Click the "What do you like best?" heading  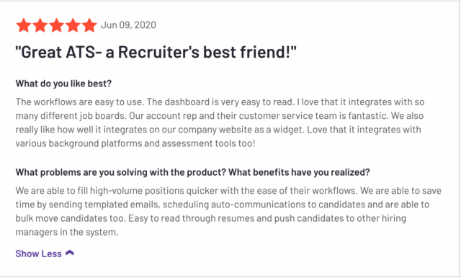point(63,84)
